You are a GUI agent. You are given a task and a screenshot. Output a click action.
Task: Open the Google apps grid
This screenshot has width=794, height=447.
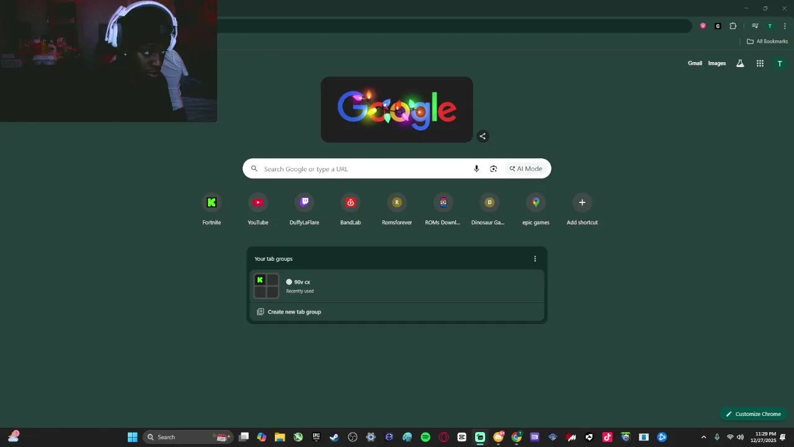coord(760,63)
